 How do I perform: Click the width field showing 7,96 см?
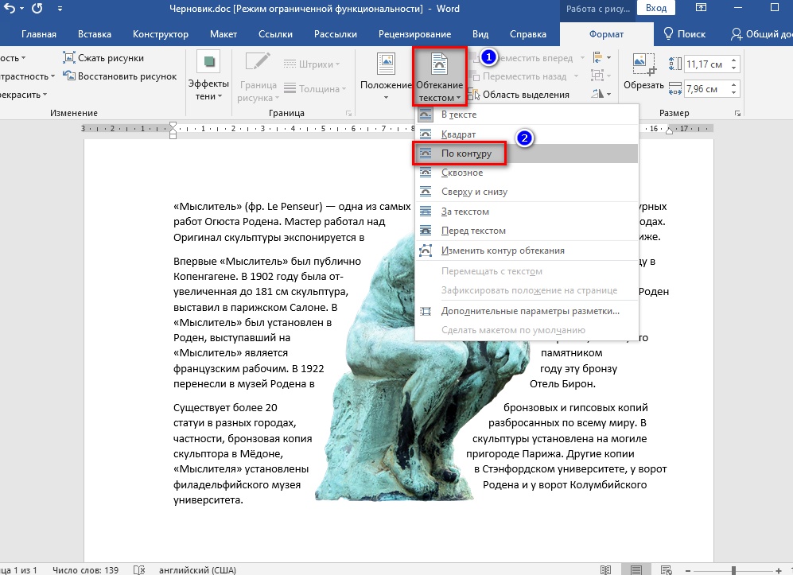[x=706, y=89]
